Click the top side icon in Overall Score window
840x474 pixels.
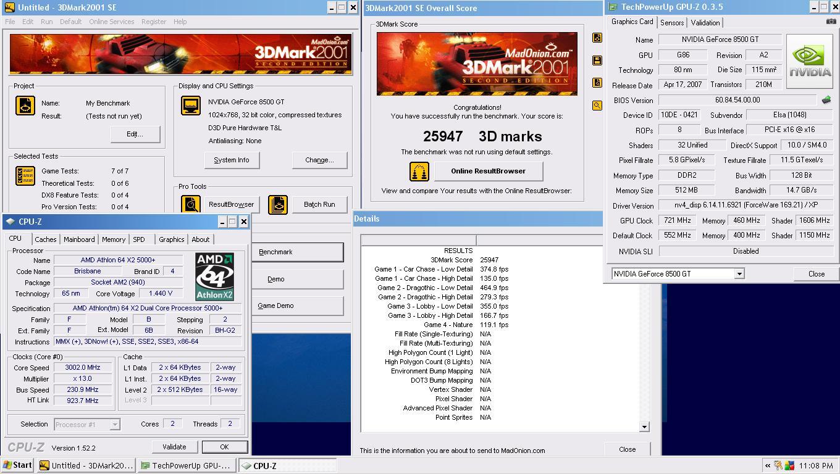click(597, 38)
